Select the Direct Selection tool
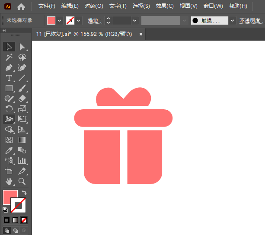 [22, 47]
